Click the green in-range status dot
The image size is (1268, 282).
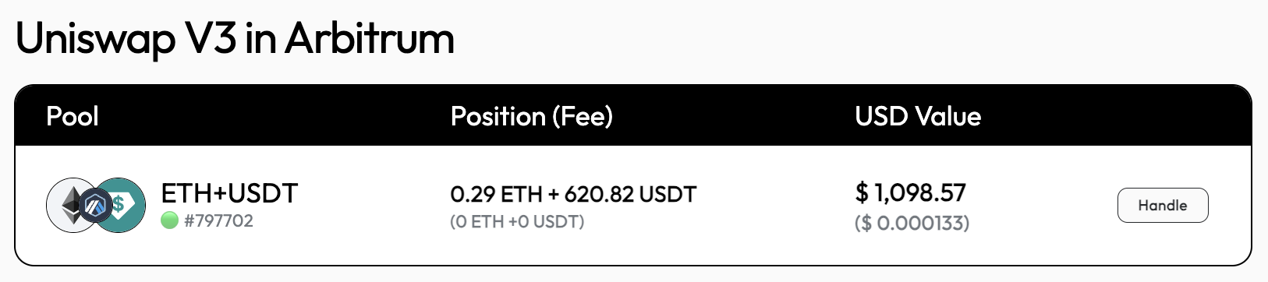(170, 220)
